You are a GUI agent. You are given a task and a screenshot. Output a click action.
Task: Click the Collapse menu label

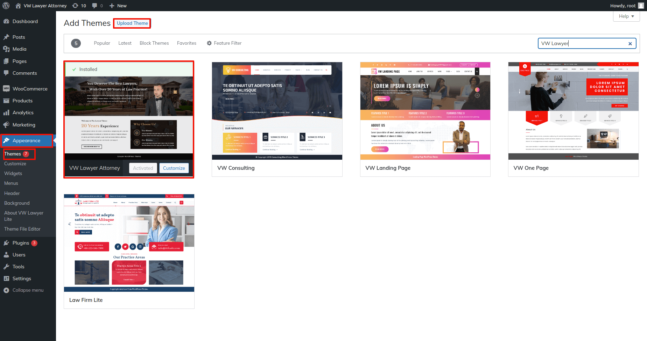pyautogui.click(x=28, y=290)
